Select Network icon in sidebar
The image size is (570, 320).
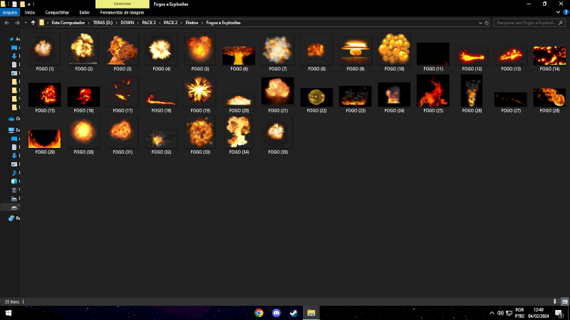coord(11,218)
